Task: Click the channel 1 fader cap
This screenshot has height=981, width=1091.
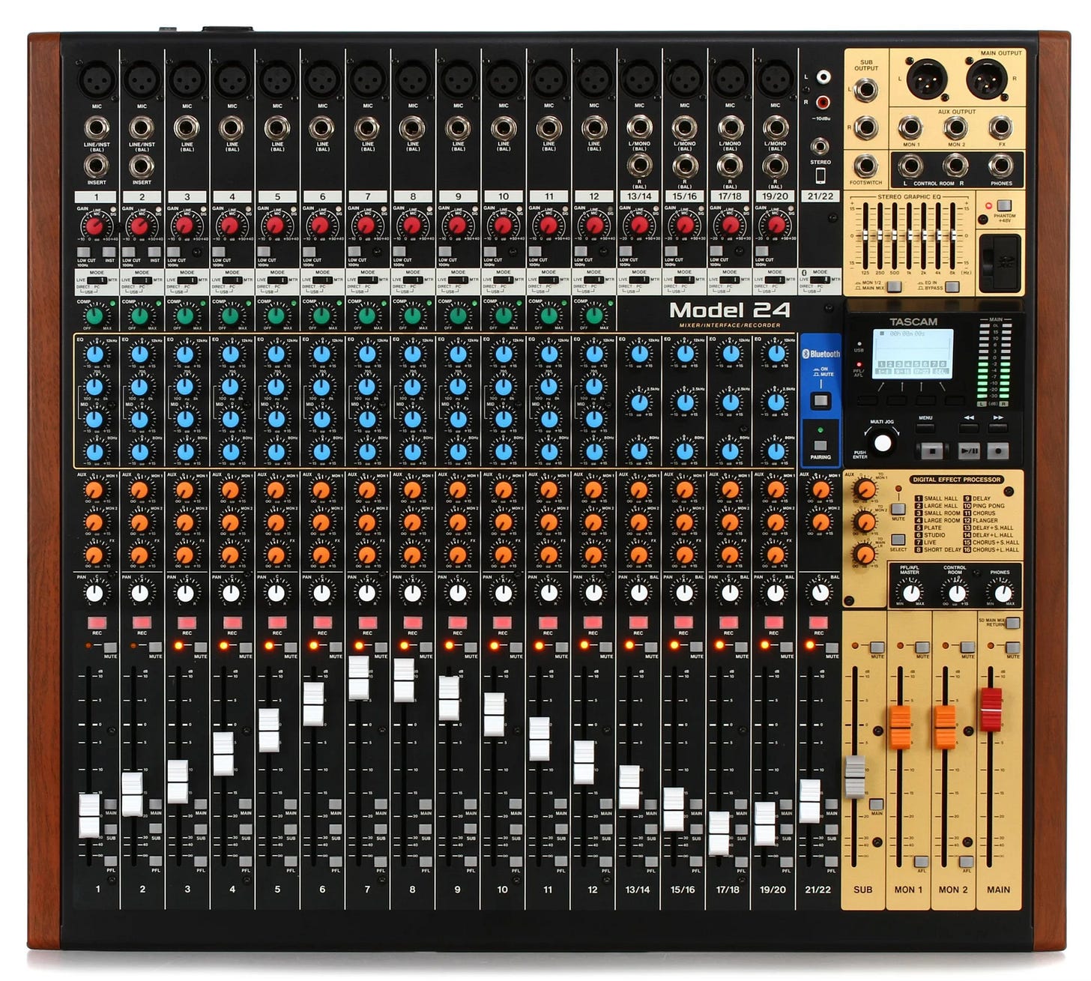Action: click(89, 815)
